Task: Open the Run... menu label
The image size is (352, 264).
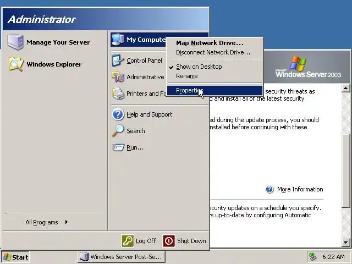Action: [x=135, y=147]
